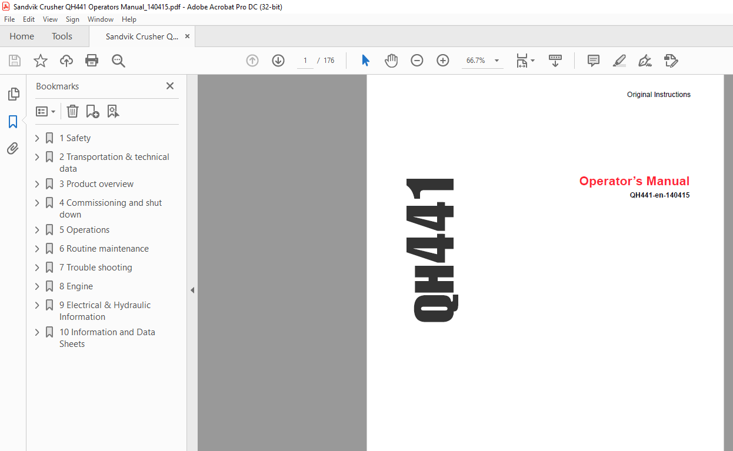Screen dimensions: 733x451
Task: Open the Fit page width tool
Action: [522, 61]
